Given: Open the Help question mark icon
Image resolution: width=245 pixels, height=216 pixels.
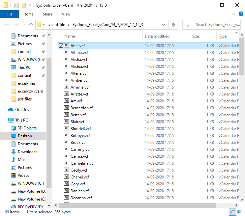Looking at the screenshot, I should [x=241, y=14].
